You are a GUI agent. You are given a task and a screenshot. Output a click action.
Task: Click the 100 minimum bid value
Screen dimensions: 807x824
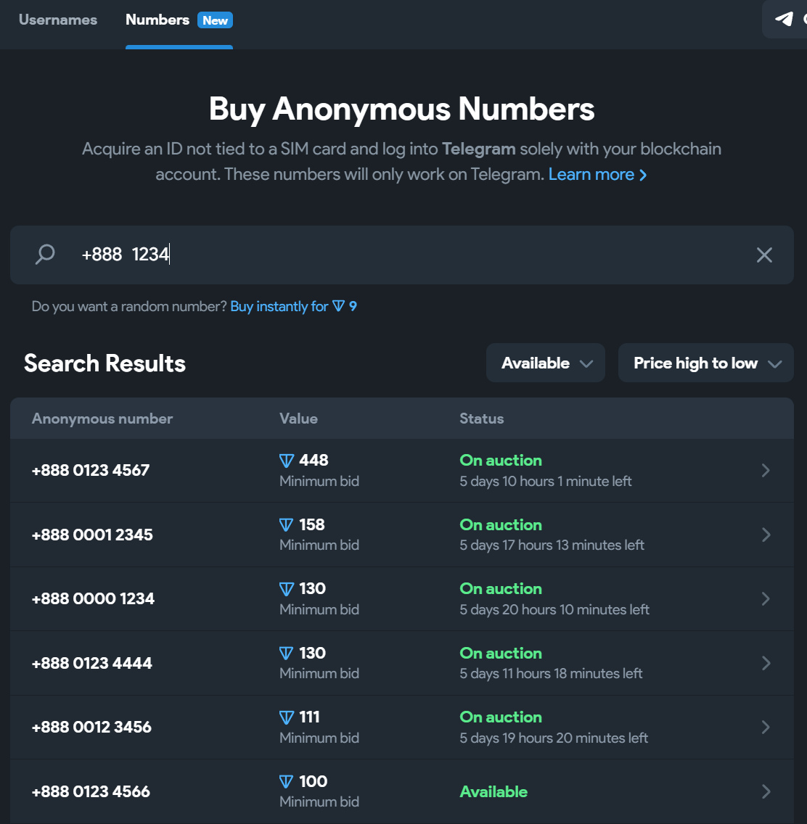coord(314,781)
